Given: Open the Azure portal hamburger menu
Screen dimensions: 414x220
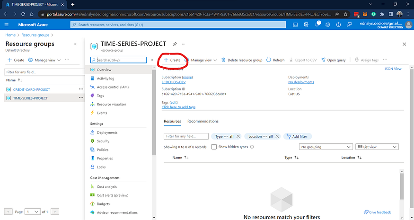Looking at the screenshot, I should [7, 25].
